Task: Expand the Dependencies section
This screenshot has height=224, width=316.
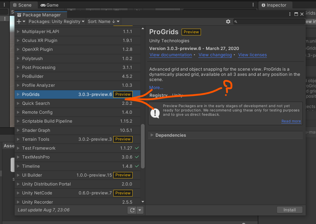Action: pos(152,135)
